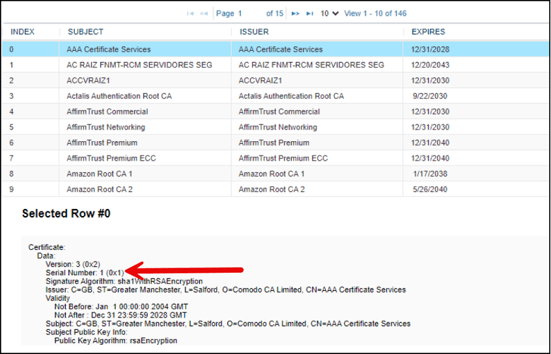The image size is (551, 354).
Task: Go to first page pager icon
Action: click(x=190, y=14)
